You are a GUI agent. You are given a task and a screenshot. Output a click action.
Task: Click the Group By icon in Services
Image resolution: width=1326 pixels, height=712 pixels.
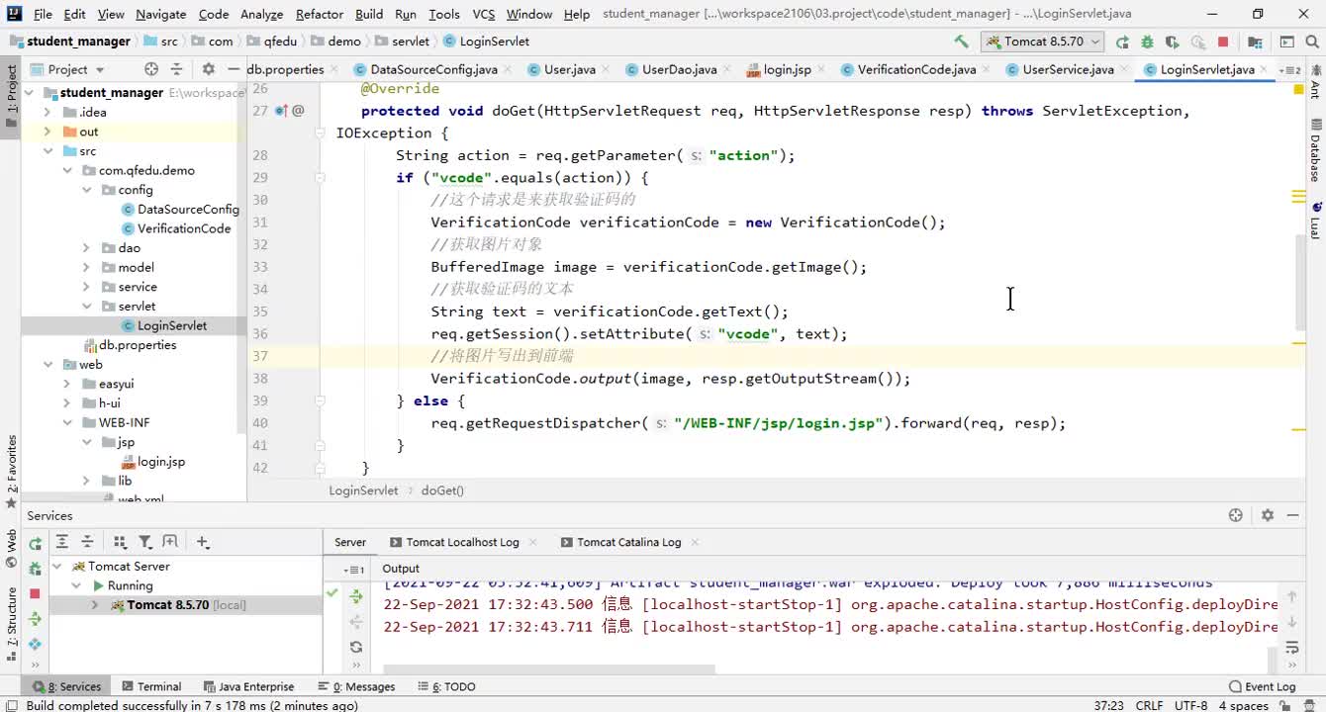pos(120,542)
